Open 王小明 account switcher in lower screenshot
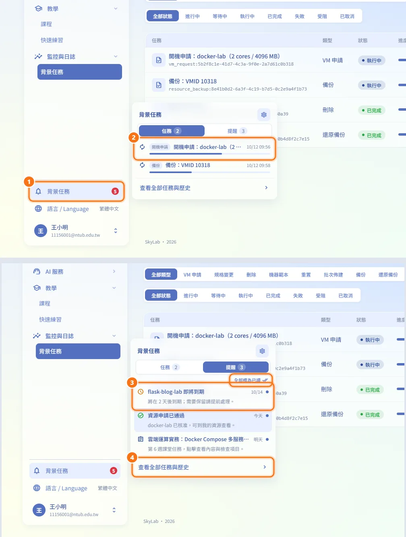The image size is (406, 537). [x=114, y=510]
